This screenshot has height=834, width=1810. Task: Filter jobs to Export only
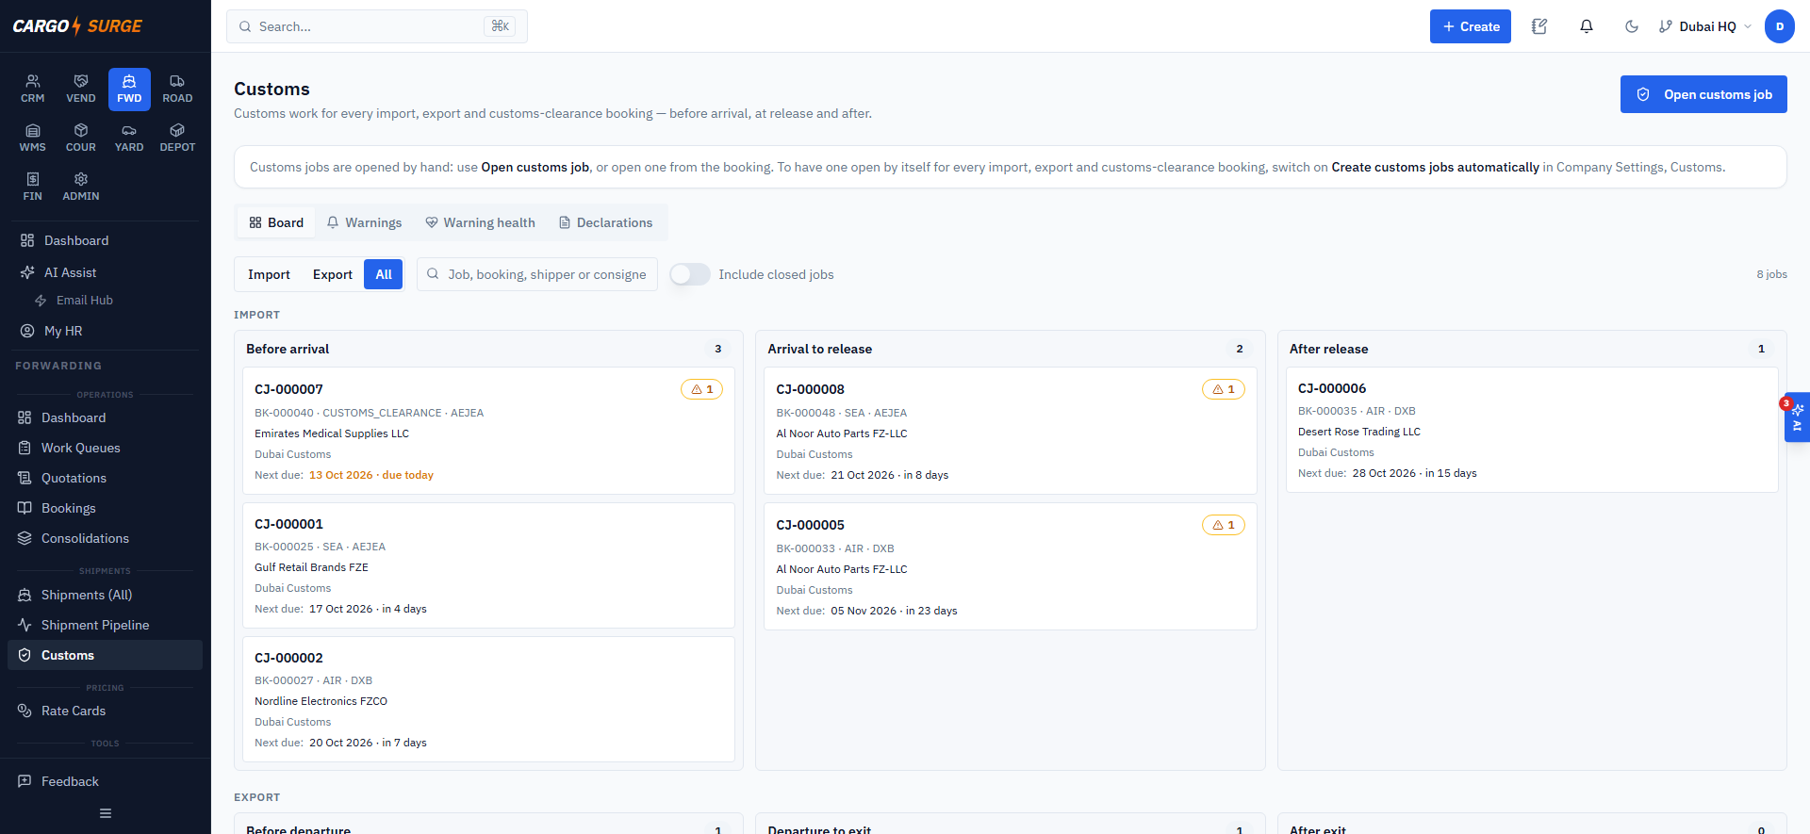pos(333,274)
